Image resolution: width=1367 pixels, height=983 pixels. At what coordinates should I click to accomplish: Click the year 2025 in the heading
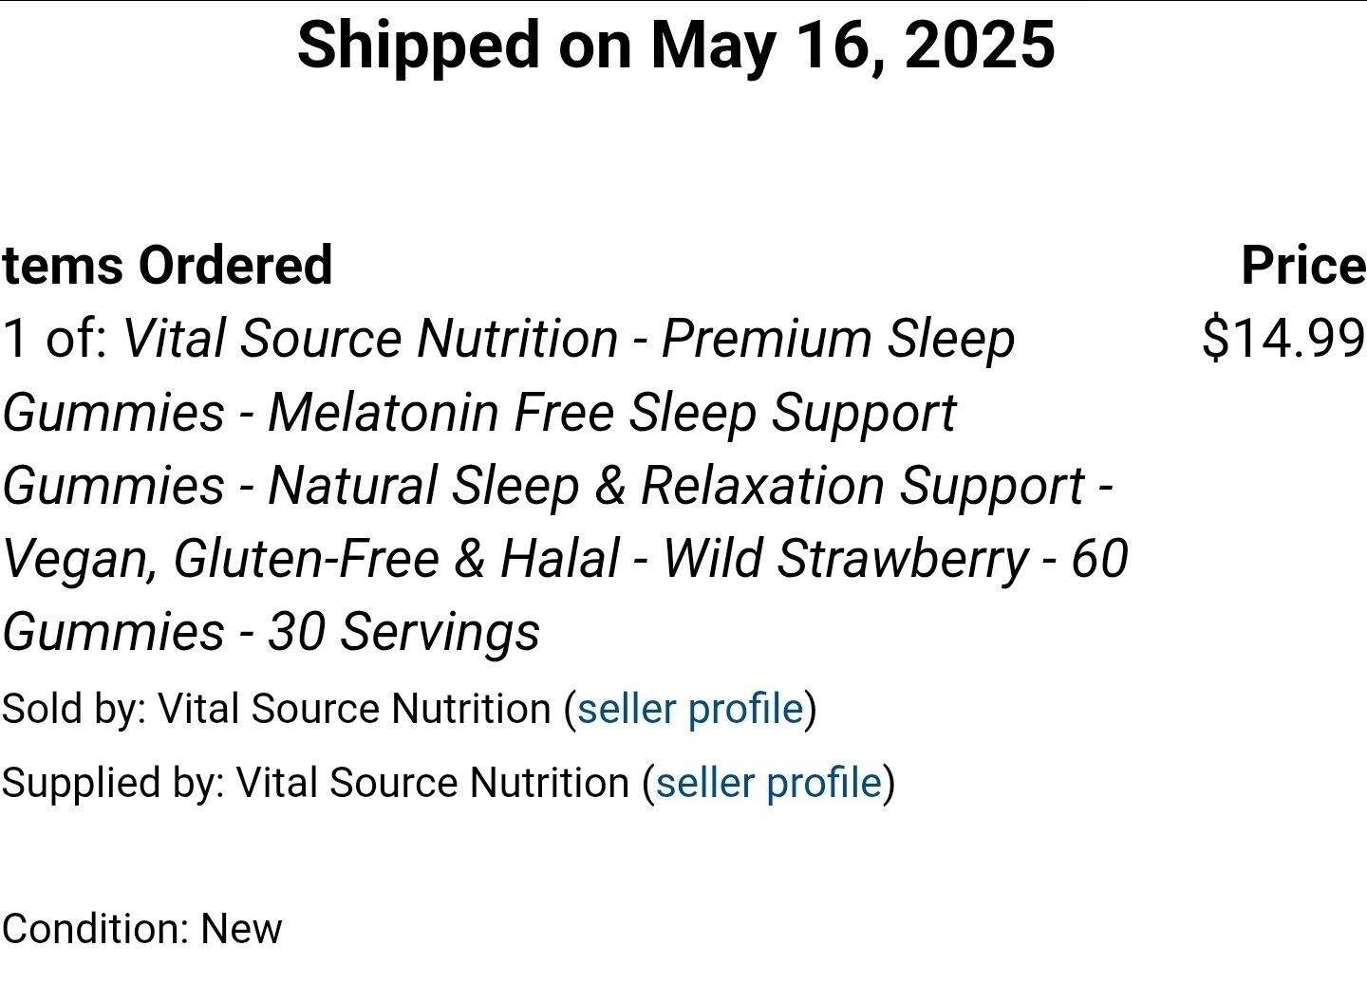[980, 46]
